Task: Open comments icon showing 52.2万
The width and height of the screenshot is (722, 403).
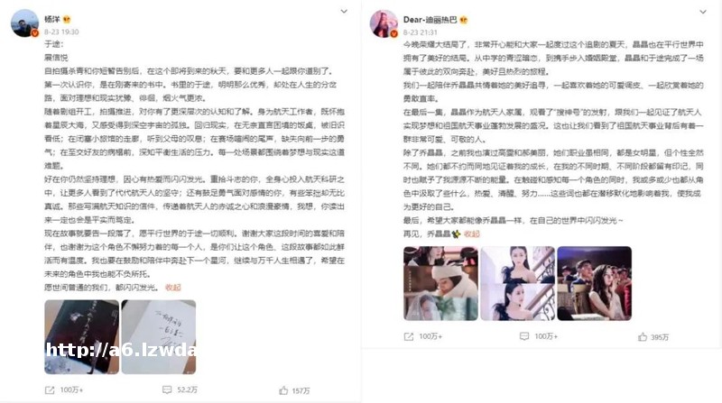Action: pos(167,389)
